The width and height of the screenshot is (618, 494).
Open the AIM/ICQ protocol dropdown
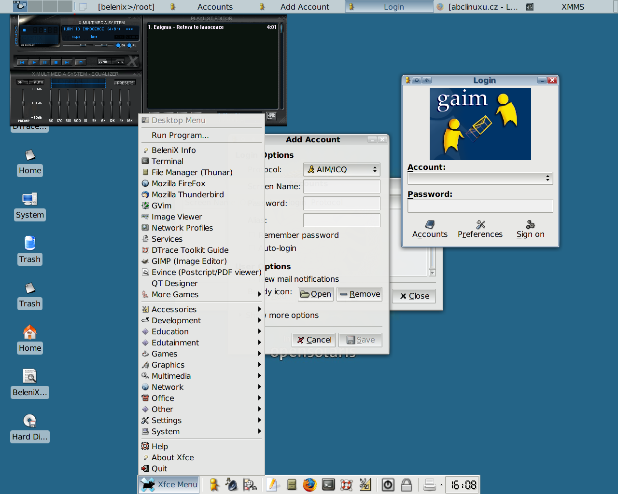tap(341, 169)
